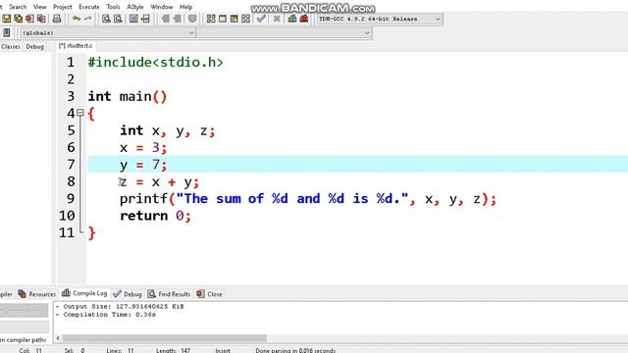Click the Compile and Run icon

(x=234, y=19)
